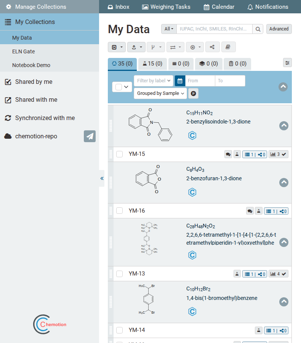Click flask icon on YM-15 row

(237, 154)
